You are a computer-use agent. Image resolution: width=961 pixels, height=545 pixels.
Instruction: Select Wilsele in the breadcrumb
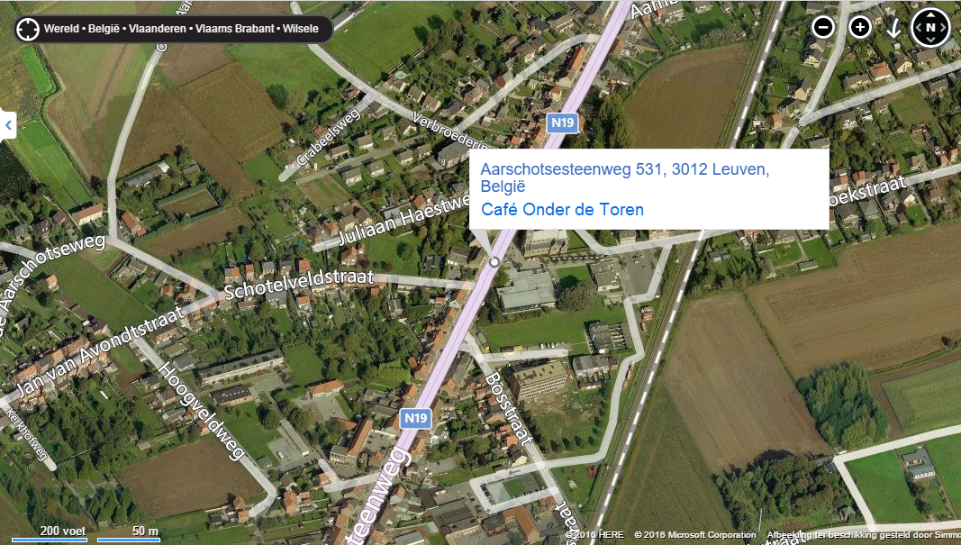click(300, 29)
